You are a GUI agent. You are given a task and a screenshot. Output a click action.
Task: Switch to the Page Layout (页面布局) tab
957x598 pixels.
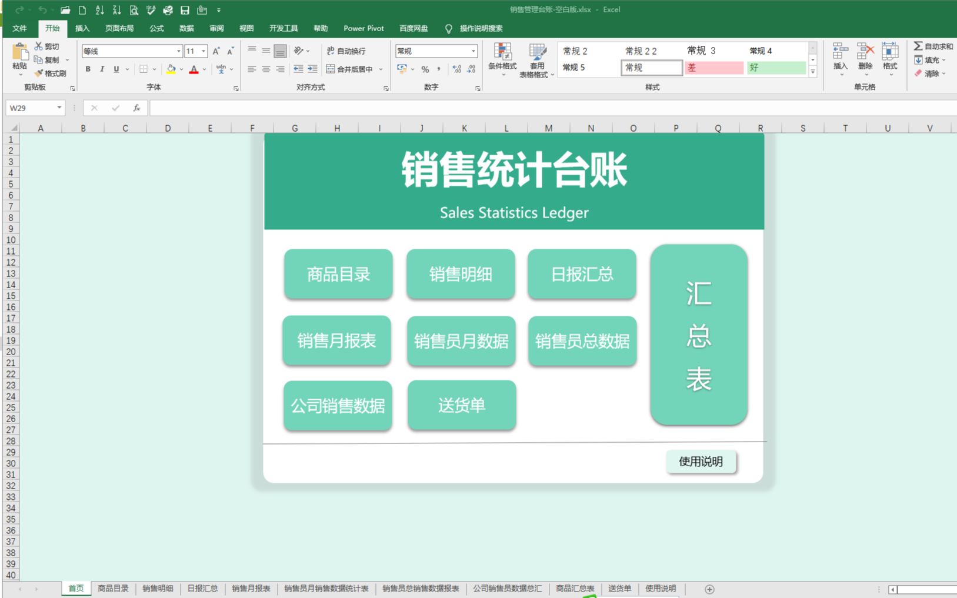(119, 28)
